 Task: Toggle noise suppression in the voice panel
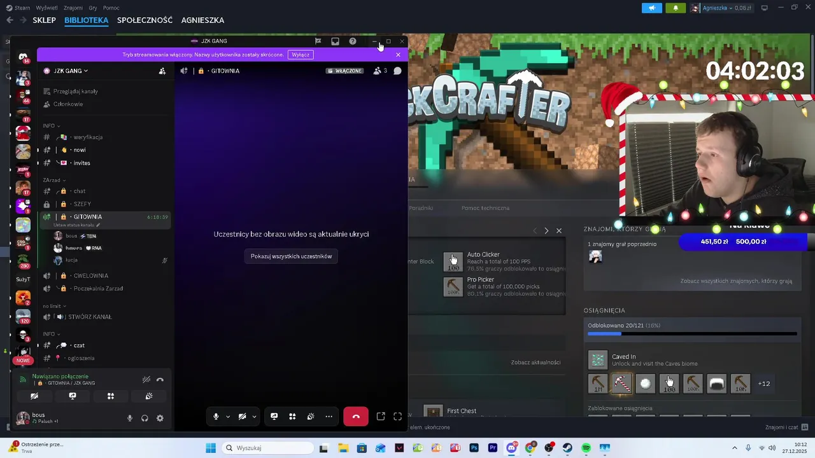coord(146,380)
